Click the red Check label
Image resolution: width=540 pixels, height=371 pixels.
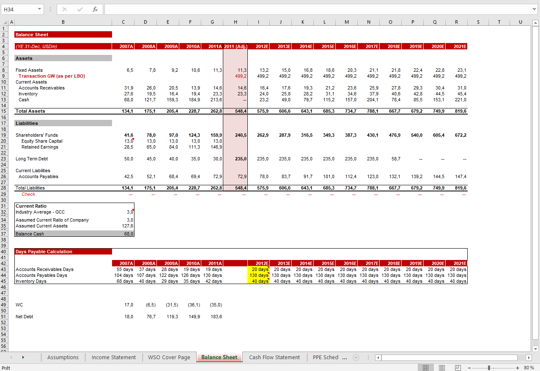28,194
